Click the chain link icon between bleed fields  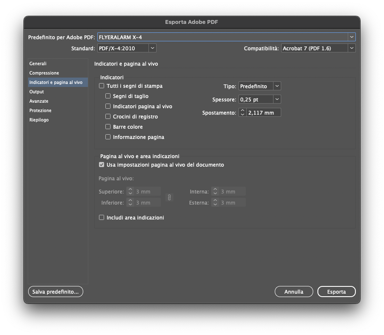pos(169,197)
